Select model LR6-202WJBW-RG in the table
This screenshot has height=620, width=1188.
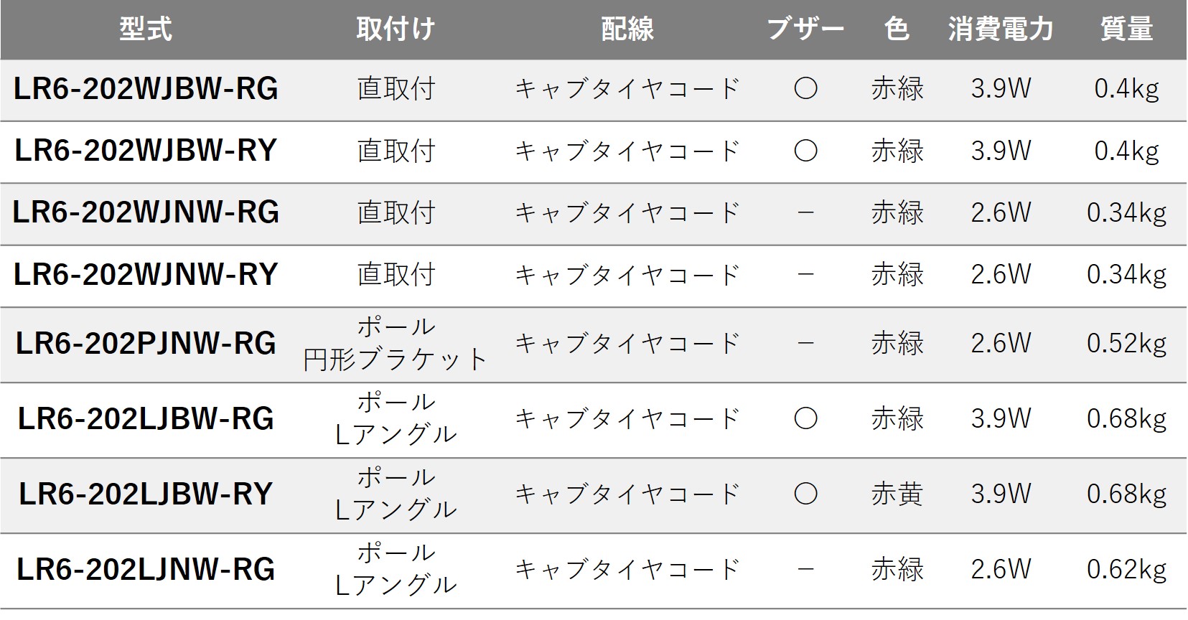[146, 89]
